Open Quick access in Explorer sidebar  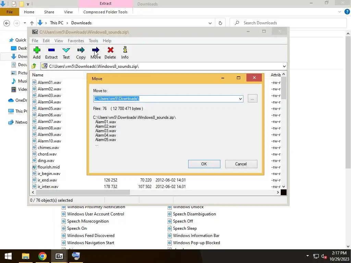pyautogui.click(x=17, y=40)
